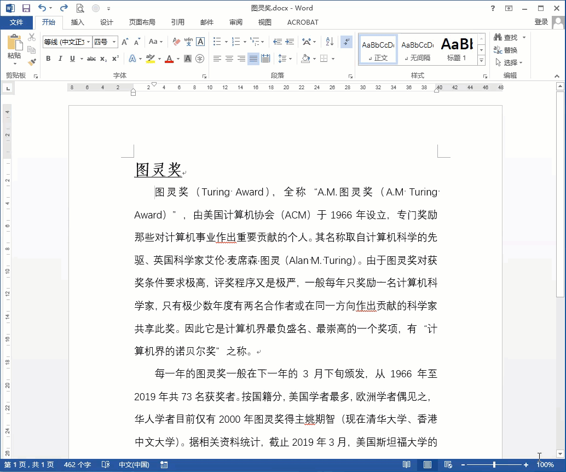Image resolution: width=566 pixels, height=472 pixels.
Task: Click the text highlight color icon
Action: (150, 58)
